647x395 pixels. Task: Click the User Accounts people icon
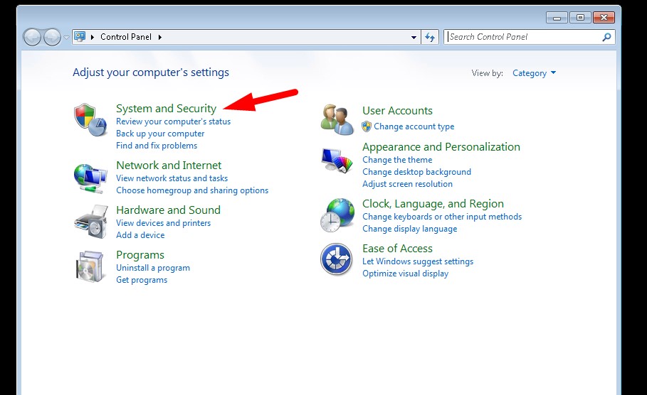point(337,119)
